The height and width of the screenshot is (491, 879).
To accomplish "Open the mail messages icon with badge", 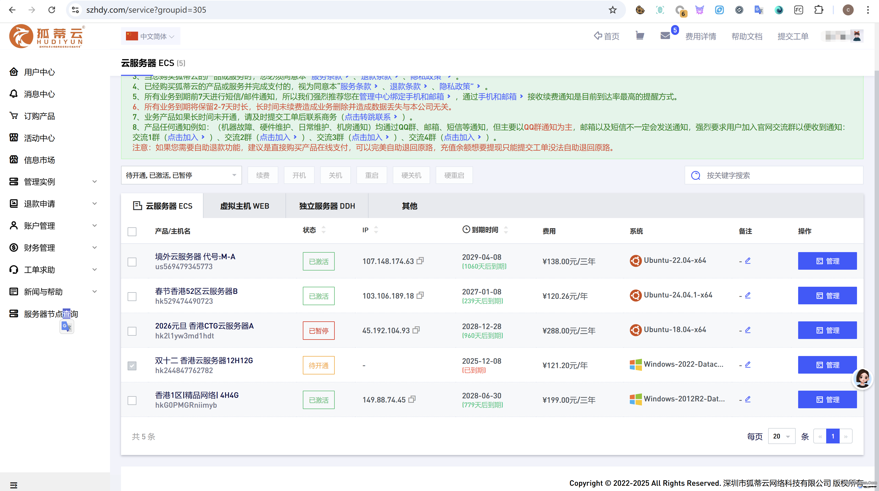I will pyautogui.click(x=665, y=35).
